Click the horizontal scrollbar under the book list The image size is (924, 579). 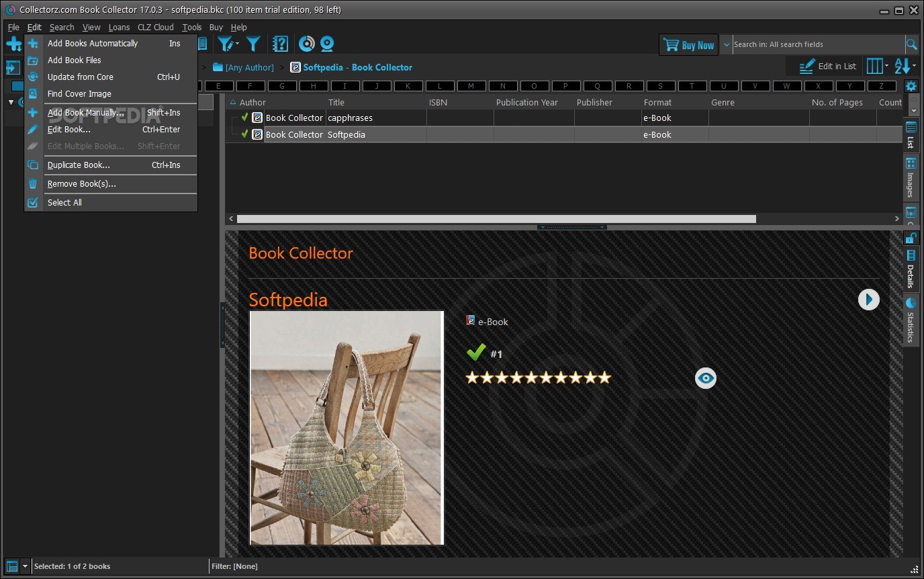click(x=496, y=219)
